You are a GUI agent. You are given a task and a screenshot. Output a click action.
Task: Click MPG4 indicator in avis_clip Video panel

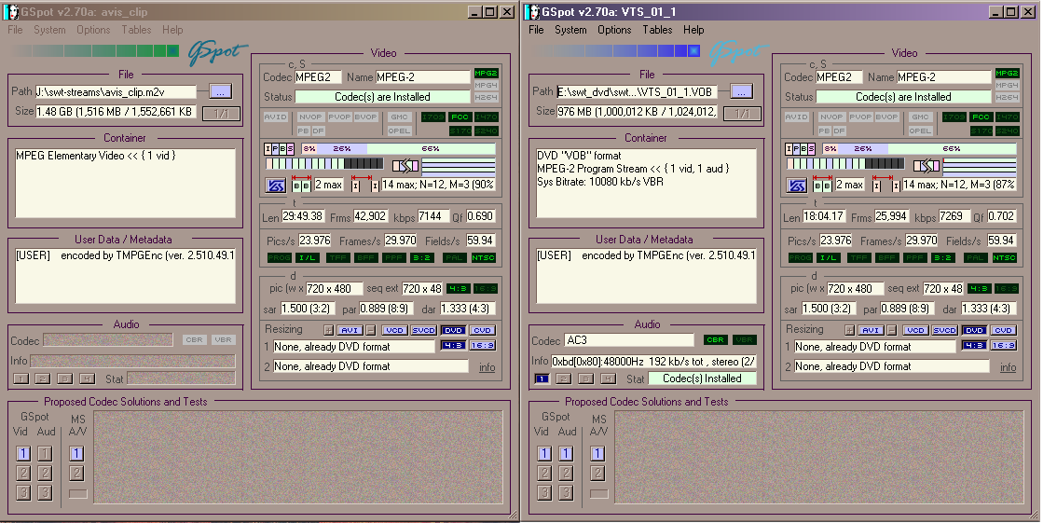tap(486, 86)
